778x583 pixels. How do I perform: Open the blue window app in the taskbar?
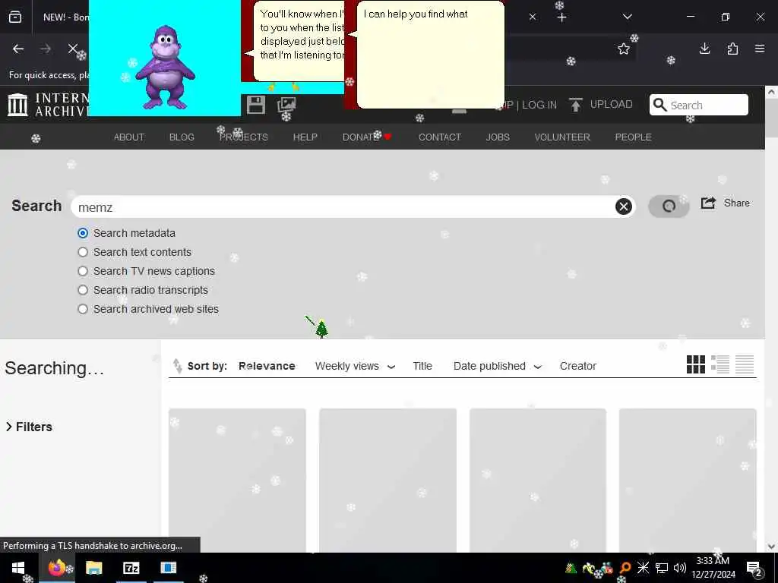(168, 567)
